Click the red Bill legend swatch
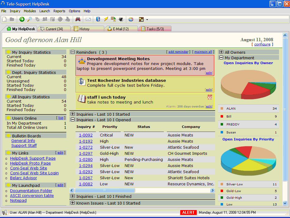Screen dimensions: 290x218 [x=222, y=116]
